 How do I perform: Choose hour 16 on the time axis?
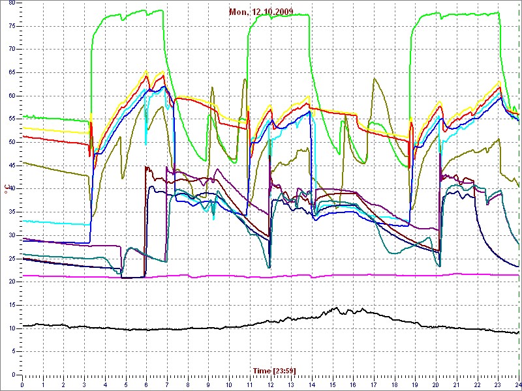pyautogui.click(x=353, y=385)
